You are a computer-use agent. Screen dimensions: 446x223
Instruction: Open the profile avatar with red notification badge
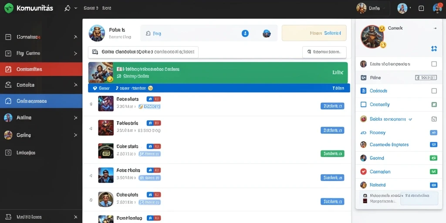coord(437,8)
